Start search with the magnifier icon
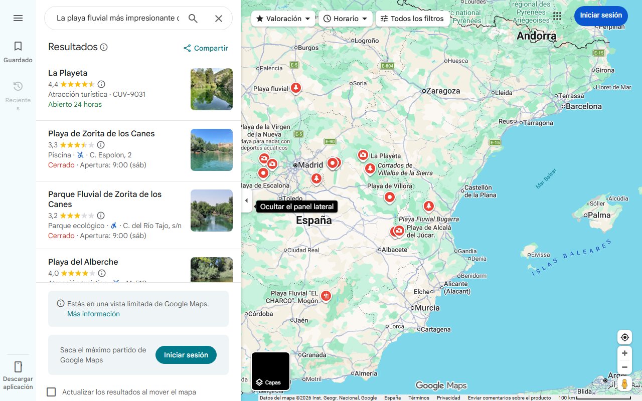The height and width of the screenshot is (401, 642). click(193, 18)
